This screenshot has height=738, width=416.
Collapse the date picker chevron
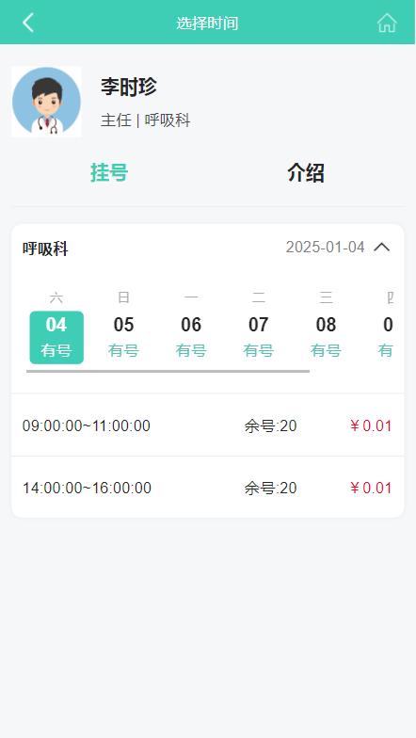tap(382, 247)
